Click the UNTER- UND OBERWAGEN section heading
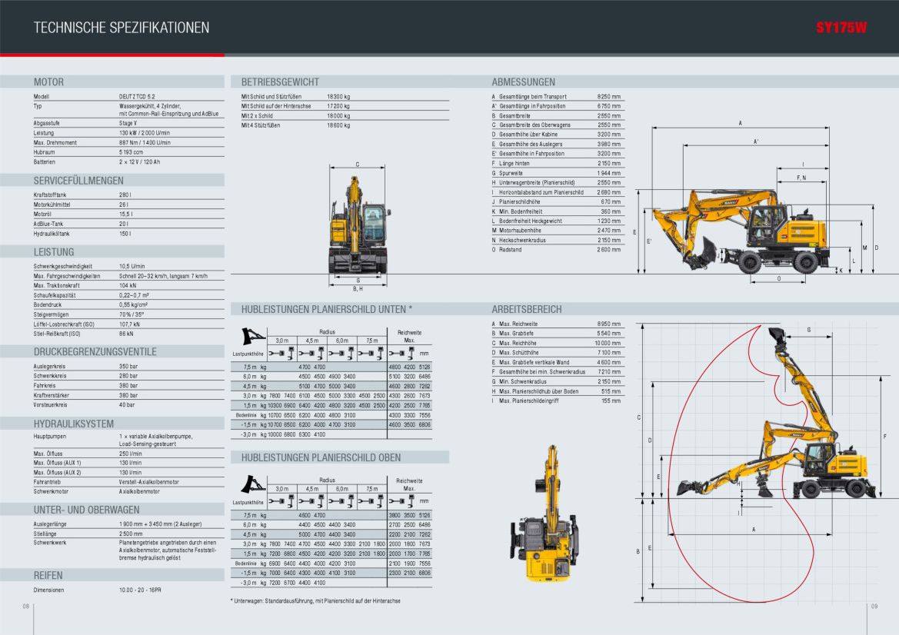 point(87,510)
